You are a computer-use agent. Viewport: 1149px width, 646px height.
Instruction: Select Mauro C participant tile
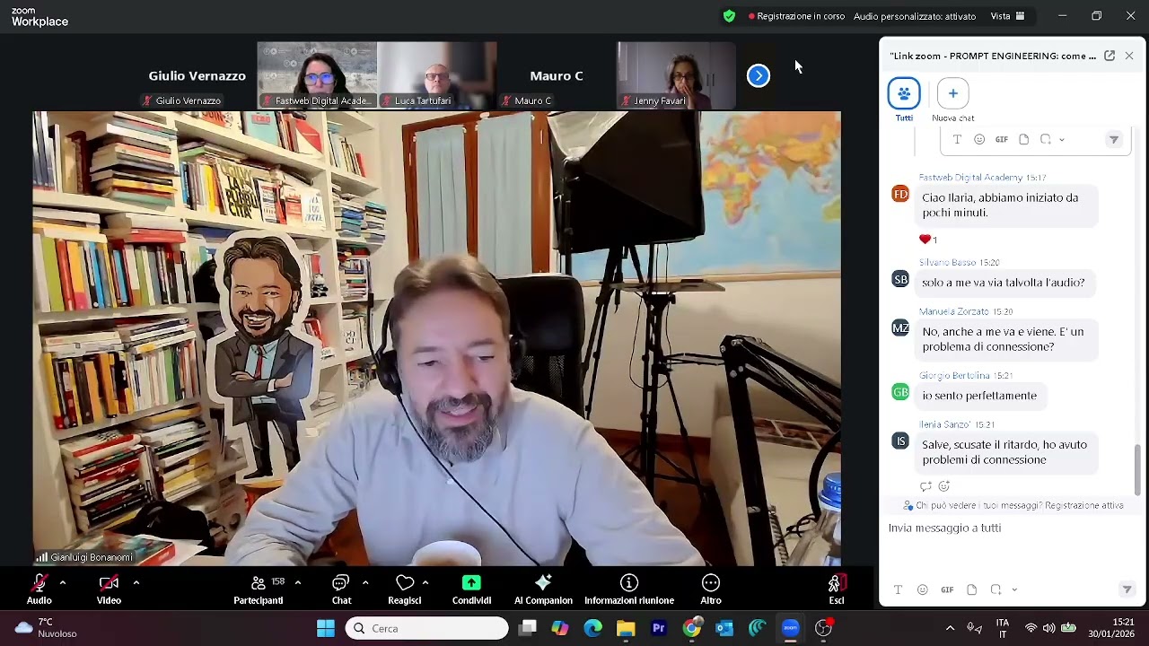tap(557, 76)
